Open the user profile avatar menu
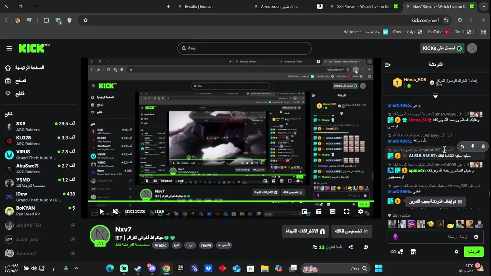The image size is (491, 276). pos(472,48)
